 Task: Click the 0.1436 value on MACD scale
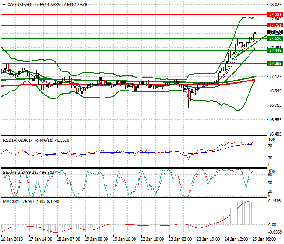tap(275, 201)
